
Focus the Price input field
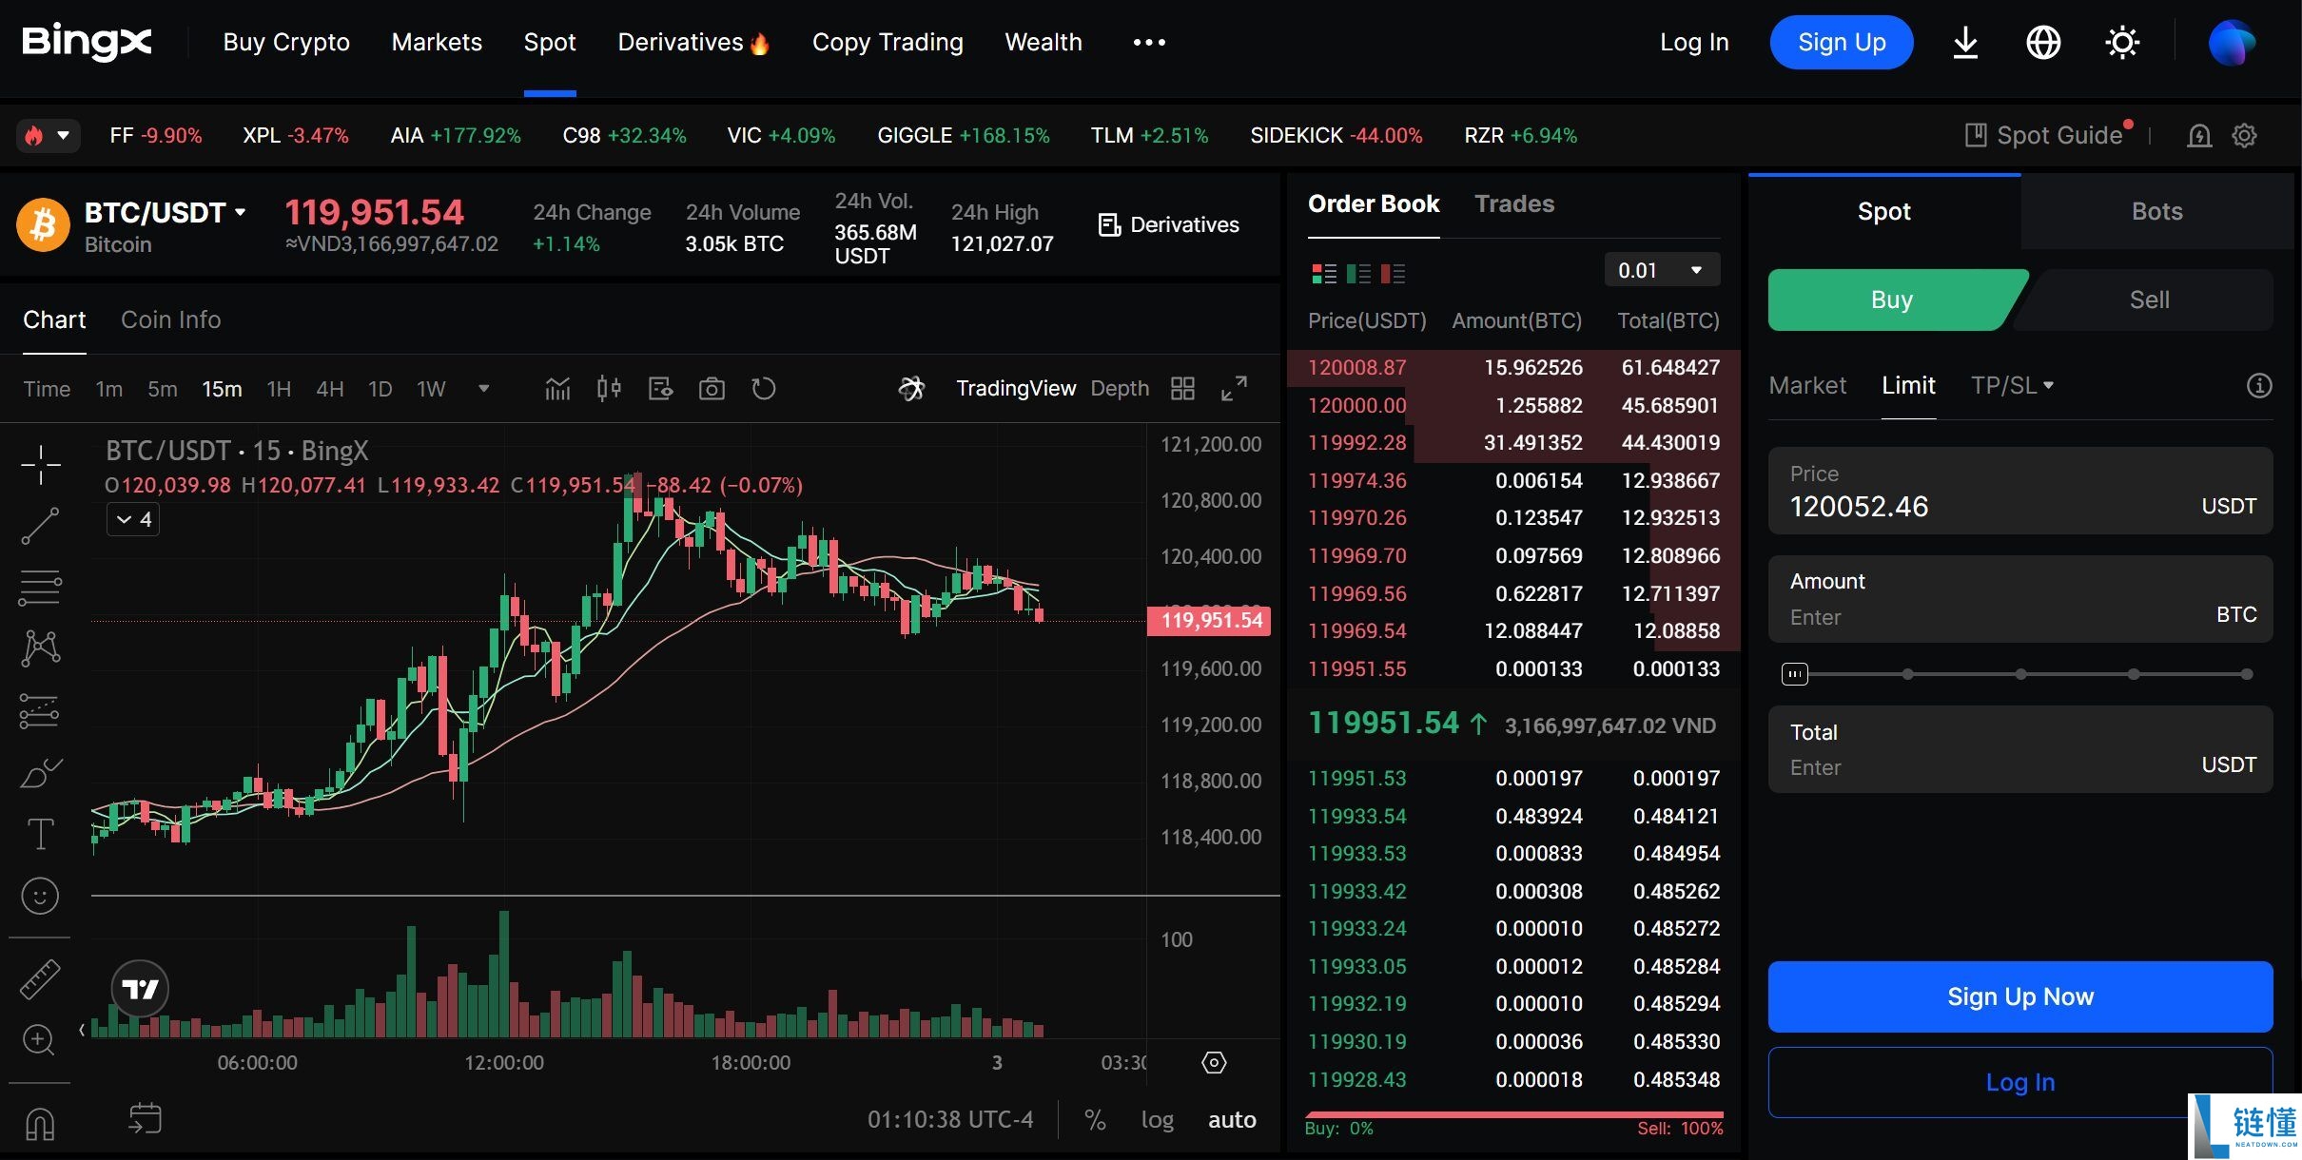[x=2020, y=491]
